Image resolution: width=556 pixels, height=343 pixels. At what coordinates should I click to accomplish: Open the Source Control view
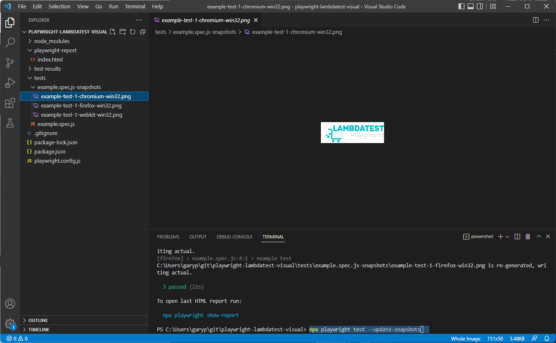pos(10,62)
